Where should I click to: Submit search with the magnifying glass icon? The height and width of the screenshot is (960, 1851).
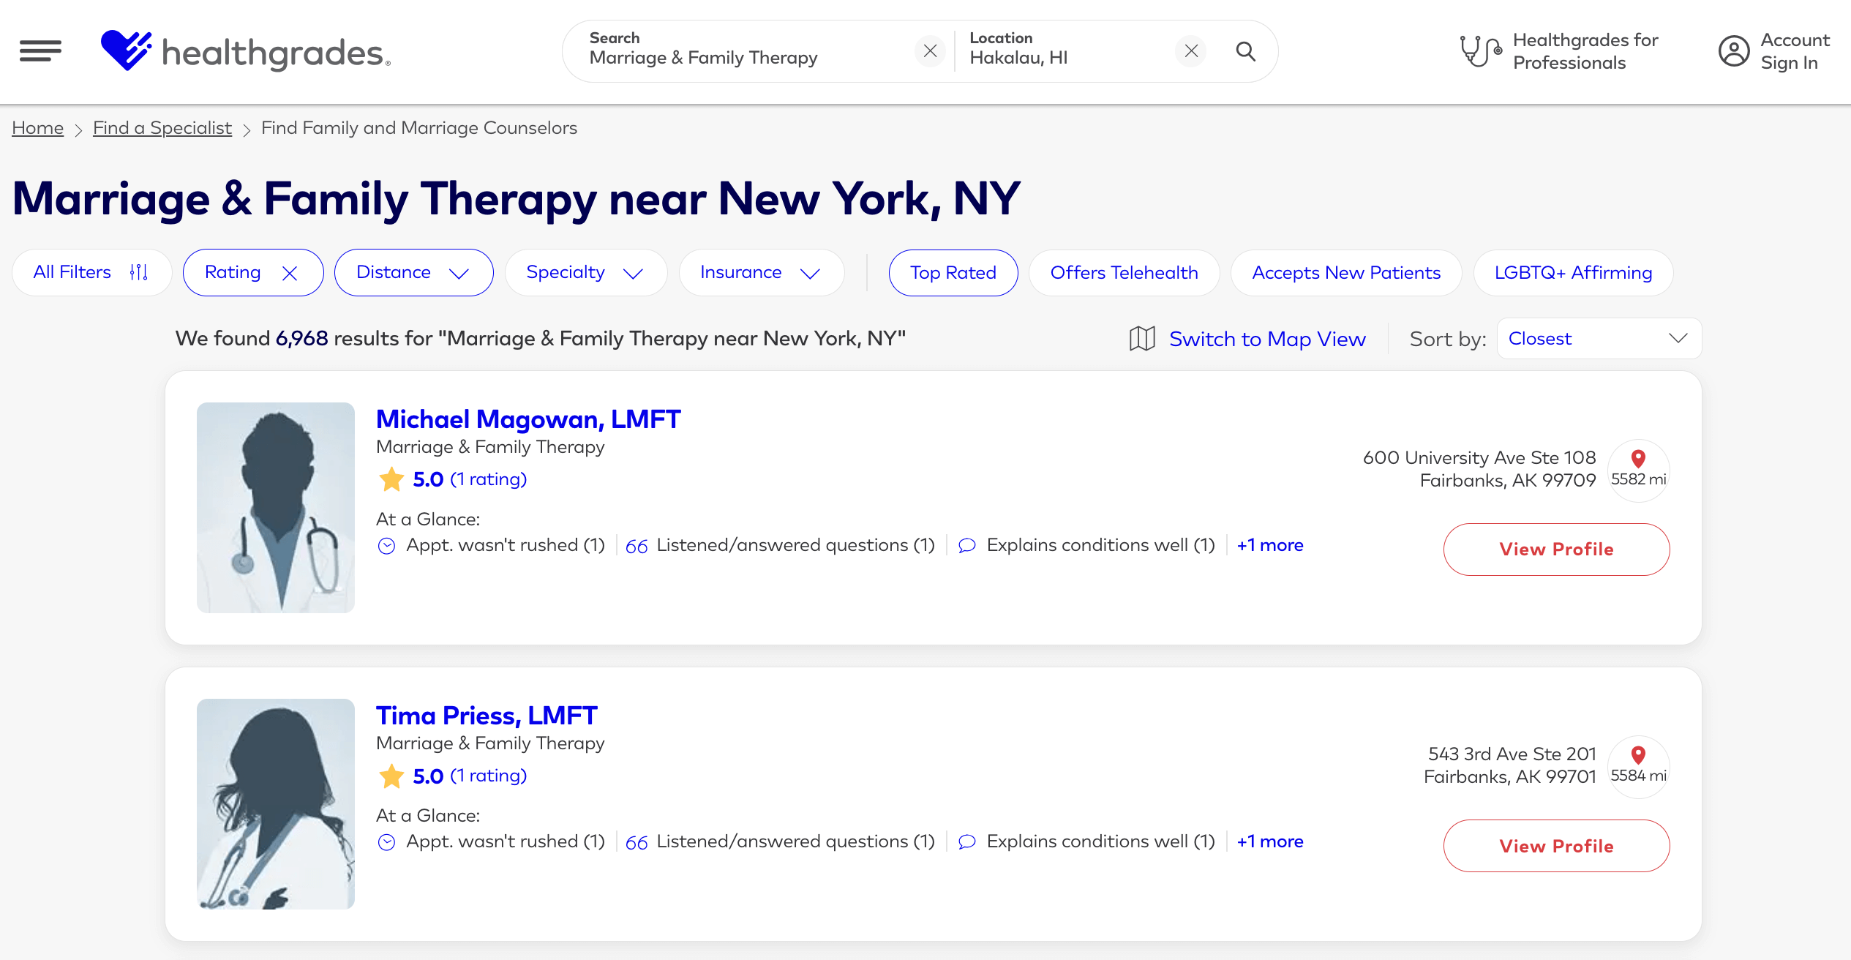[1246, 51]
